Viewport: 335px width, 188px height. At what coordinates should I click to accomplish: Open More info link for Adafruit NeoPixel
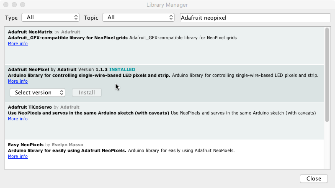18,81
